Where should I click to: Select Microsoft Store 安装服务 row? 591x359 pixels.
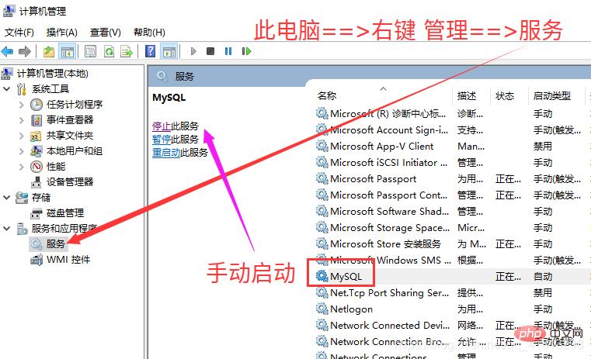[x=452, y=243]
